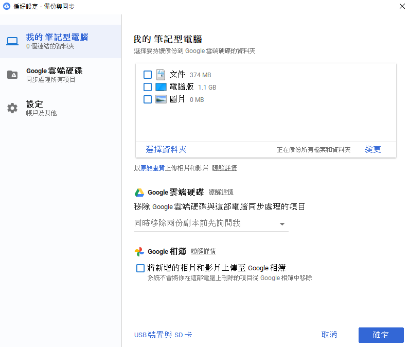Click 變更 to change backup options

click(x=373, y=150)
